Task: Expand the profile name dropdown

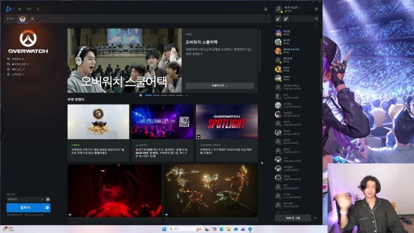Action: (292, 8)
